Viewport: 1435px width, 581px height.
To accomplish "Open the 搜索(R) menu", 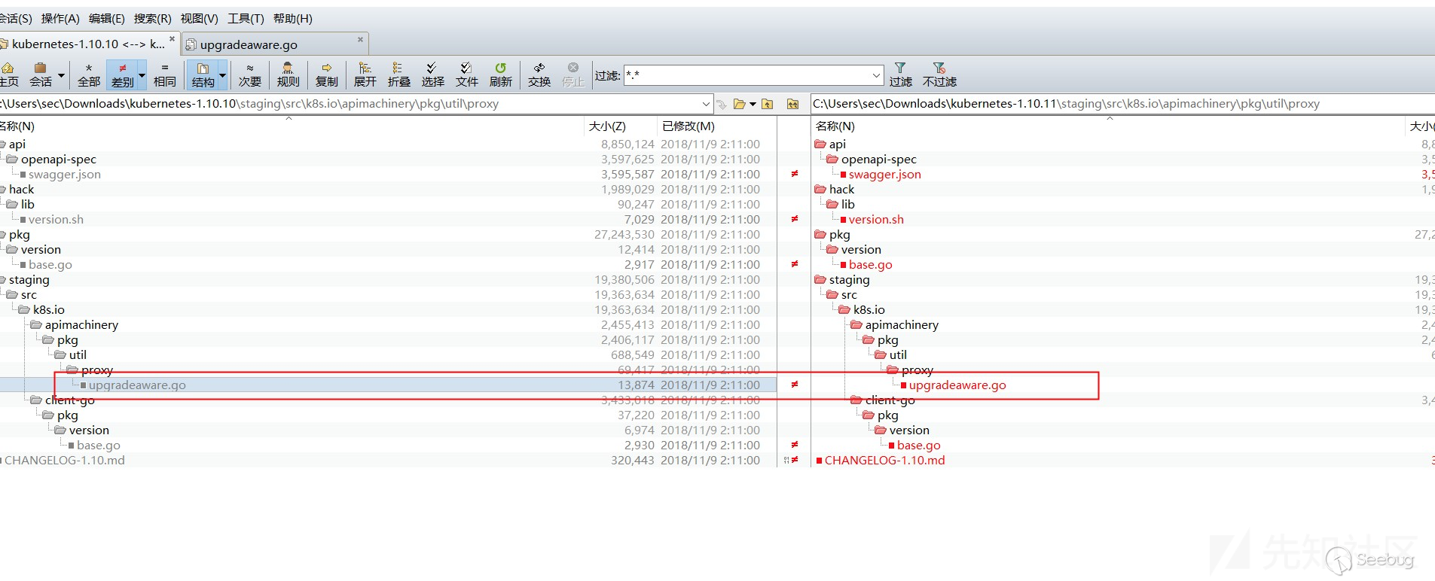I will 153,19.
